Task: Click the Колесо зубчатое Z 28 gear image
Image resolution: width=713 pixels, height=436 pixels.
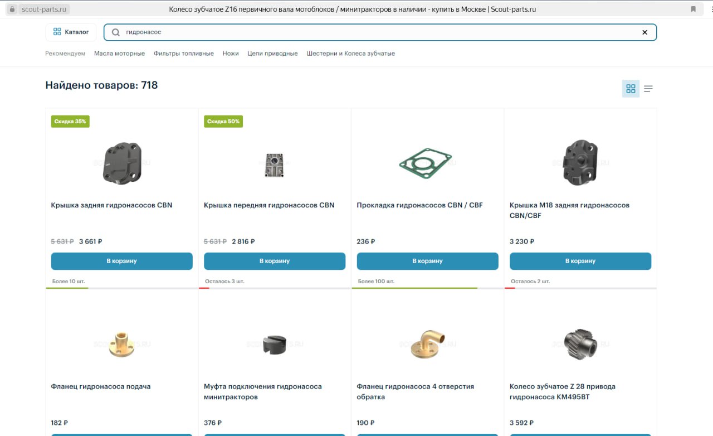Action: pos(580,344)
